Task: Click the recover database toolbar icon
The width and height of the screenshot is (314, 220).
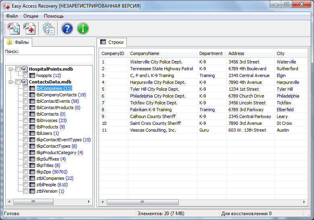Action: point(29,29)
